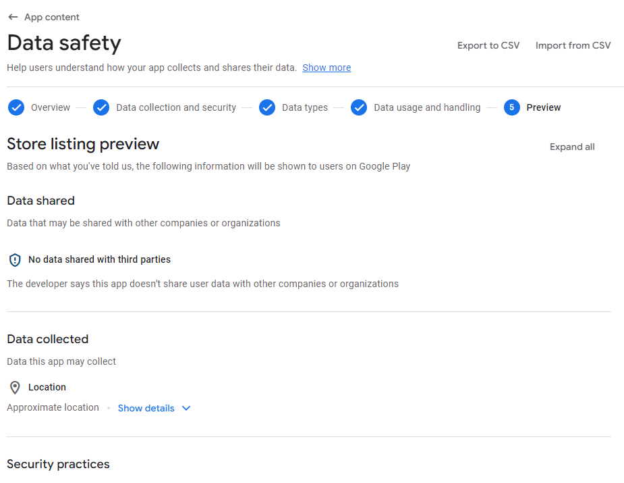Select the Data usage and handling checkmark

click(x=359, y=107)
